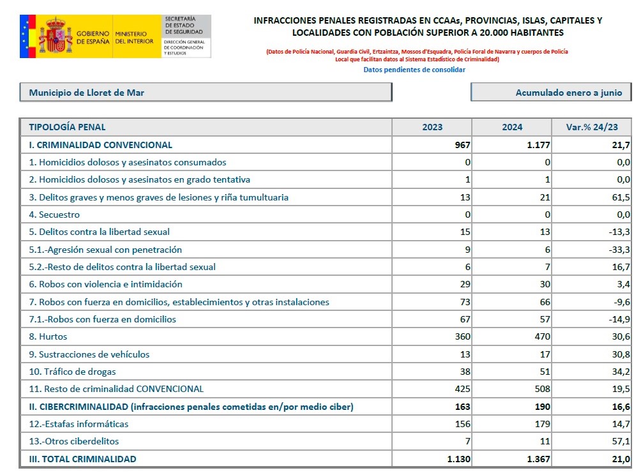
Task: Select the 2024 column header
Action: [x=512, y=127]
